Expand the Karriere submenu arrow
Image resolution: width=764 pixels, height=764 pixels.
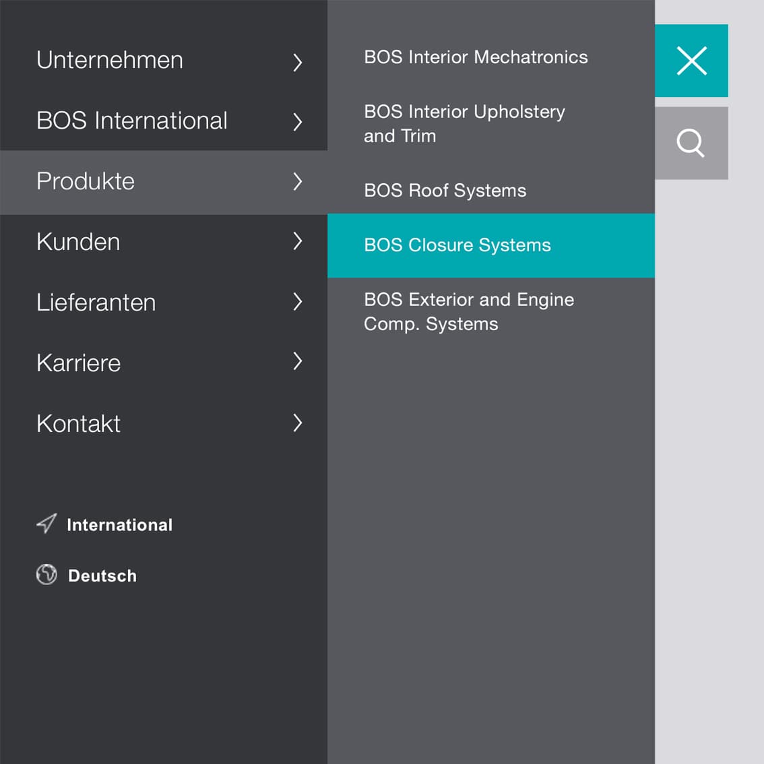(297, 361)
